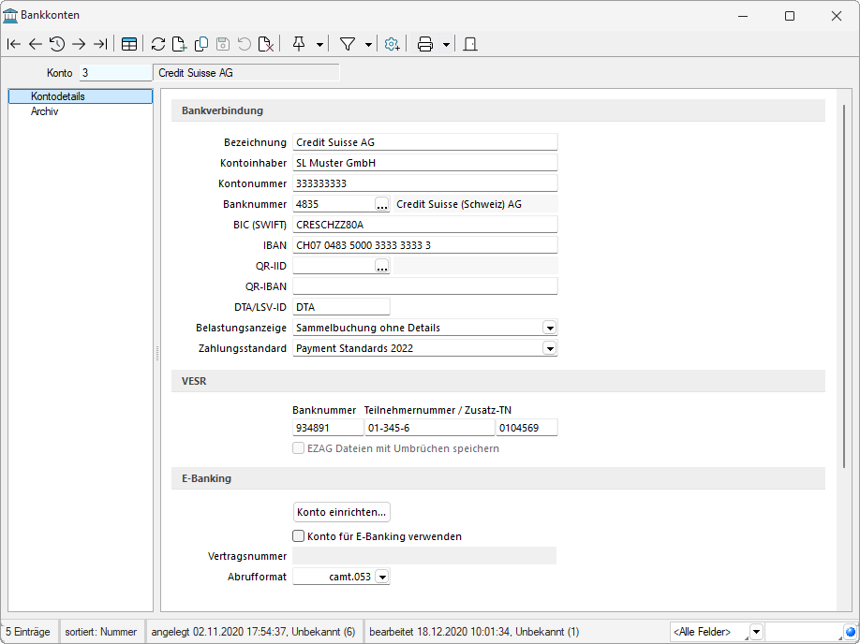Click the 'Konto einrichten...' button
This screenshot has width=860, height=644.
coord(341,512)
